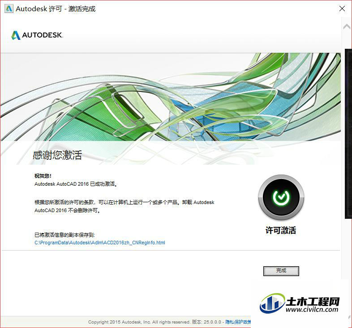Click the 已将激活信息的副本保存到 text
This screenshot has height=328, width=352.
click(x=64, y=235)
